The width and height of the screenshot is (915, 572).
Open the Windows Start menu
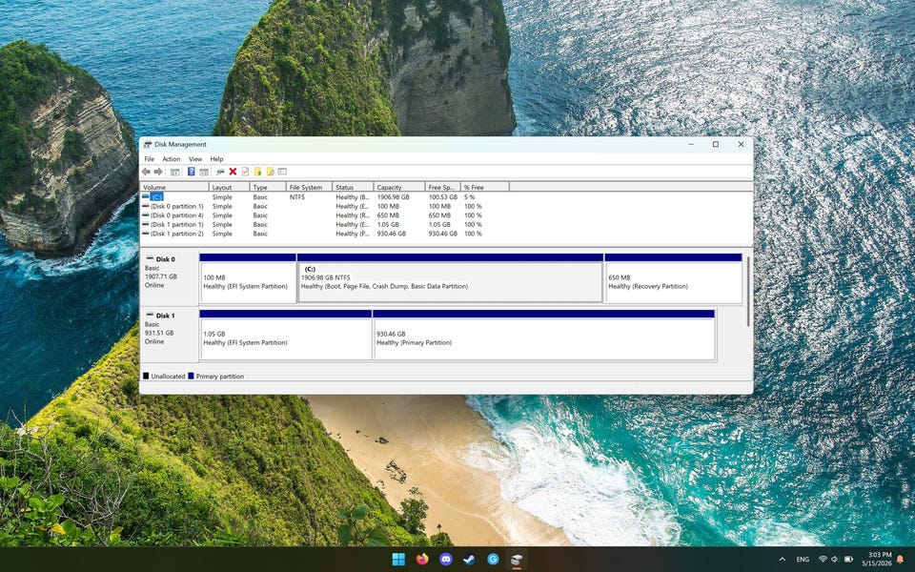398,560
